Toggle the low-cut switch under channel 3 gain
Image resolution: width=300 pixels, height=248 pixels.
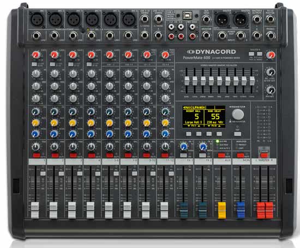[x=71, y=64]
